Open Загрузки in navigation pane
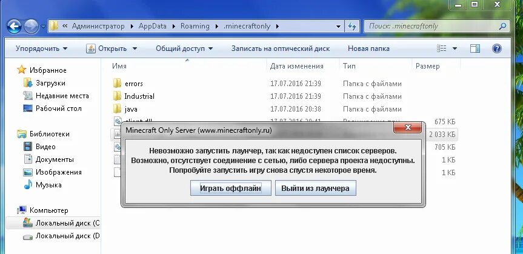The image size is (523, 254). pyautogui.click(x=50, y=83)
